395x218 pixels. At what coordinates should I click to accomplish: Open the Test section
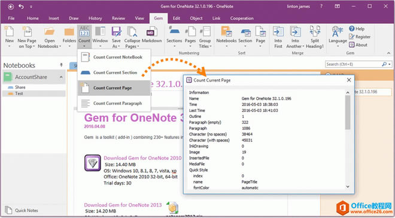pos(34,93)
